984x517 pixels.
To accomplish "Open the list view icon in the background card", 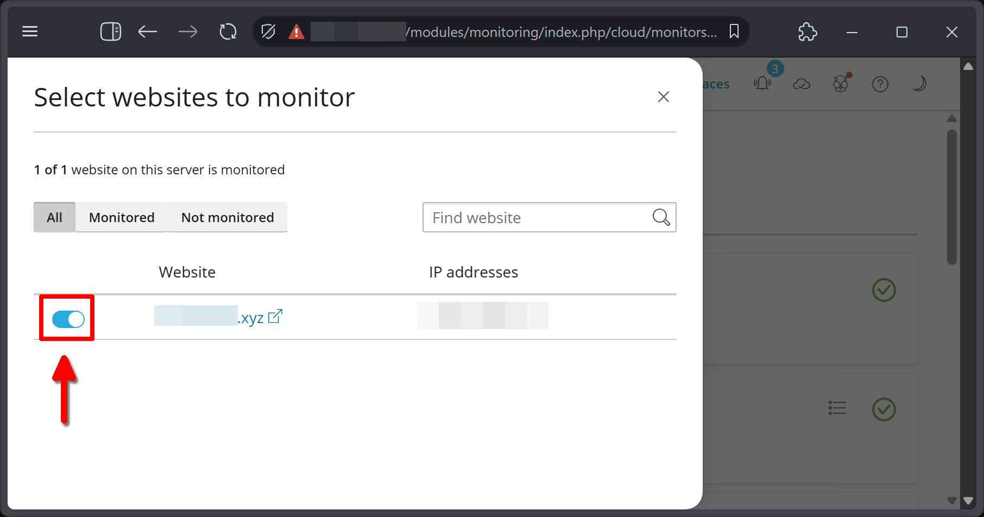I will pyautogui.click(x=837, y=408).
